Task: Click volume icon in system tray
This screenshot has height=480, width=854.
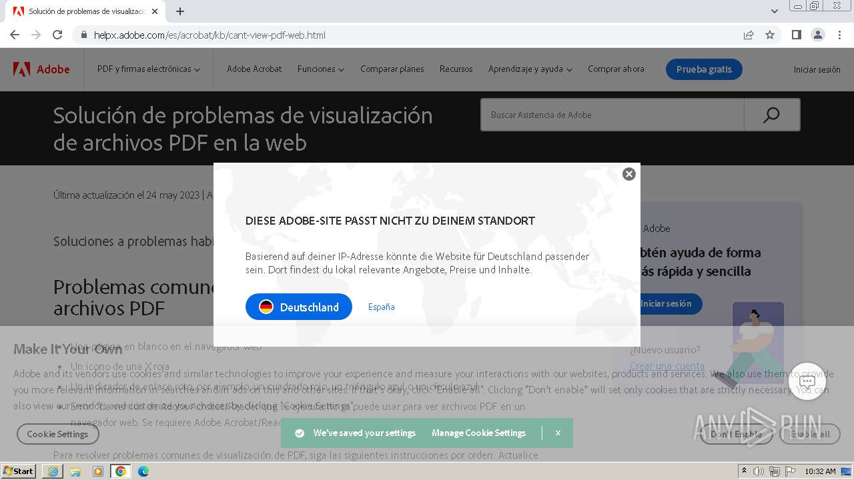Action: coord(759,471)
